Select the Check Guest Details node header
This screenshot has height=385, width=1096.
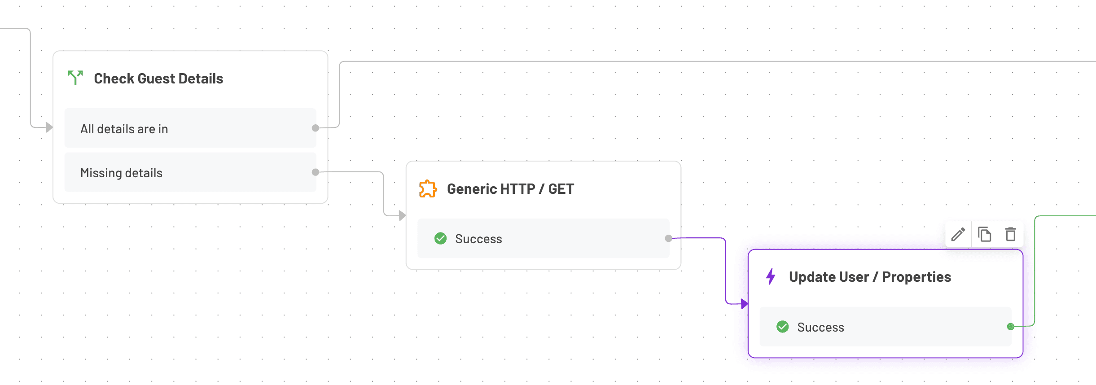(x=158, y=78)
